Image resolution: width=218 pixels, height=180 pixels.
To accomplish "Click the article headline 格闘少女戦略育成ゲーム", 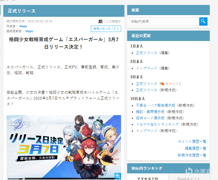I will 64,43.
